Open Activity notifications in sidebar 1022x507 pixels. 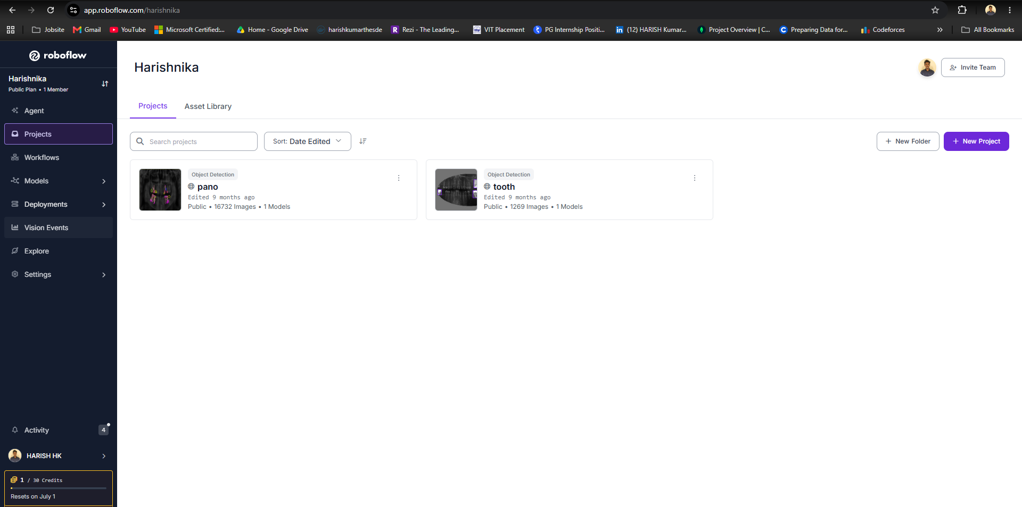click(59, 430)
